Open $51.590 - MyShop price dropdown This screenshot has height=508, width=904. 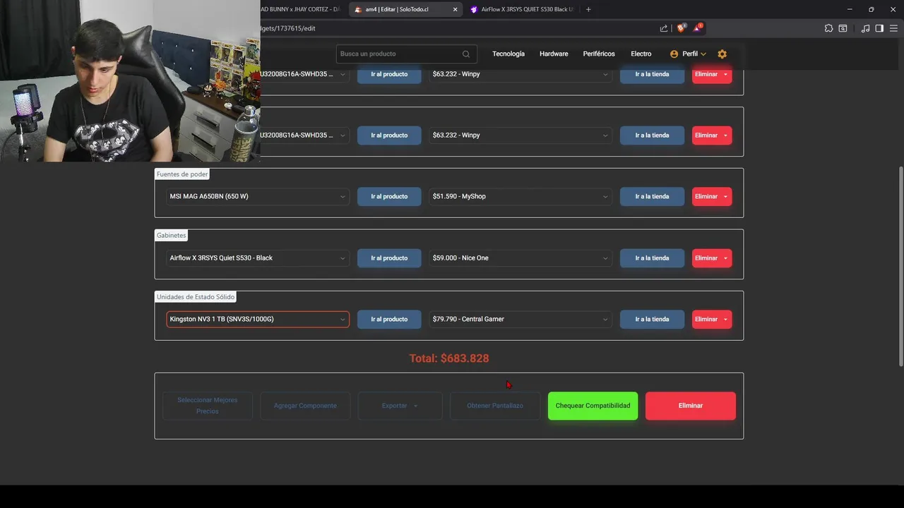coord(521,197)
